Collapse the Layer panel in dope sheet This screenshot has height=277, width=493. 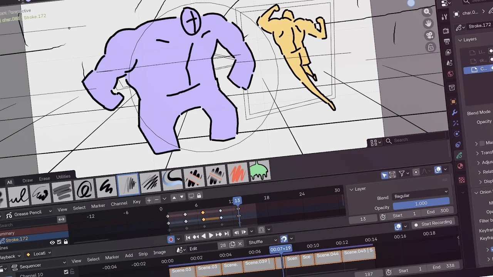pyautogui.click(x=351, y=189)
